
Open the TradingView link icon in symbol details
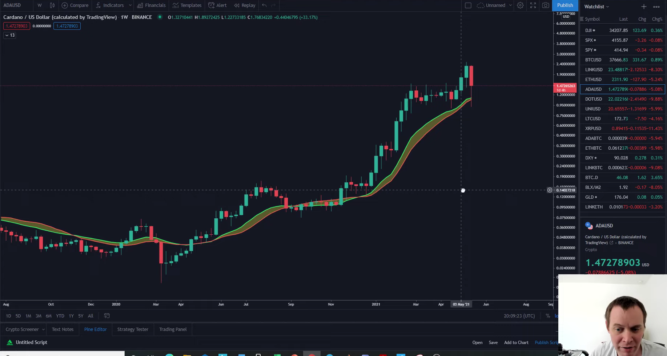[611, 243]
